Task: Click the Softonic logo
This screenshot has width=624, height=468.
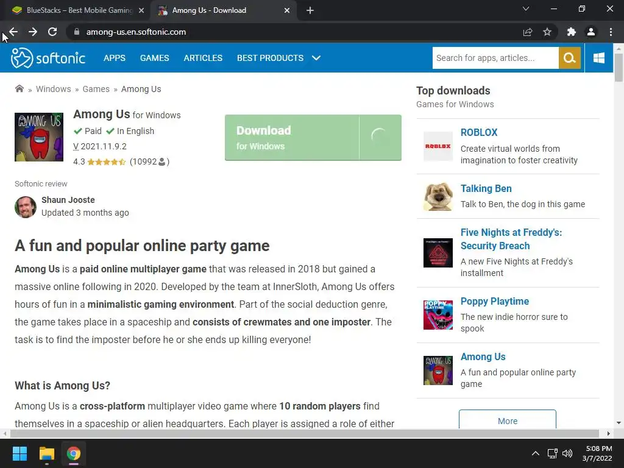Action: (x=48, y=58)
